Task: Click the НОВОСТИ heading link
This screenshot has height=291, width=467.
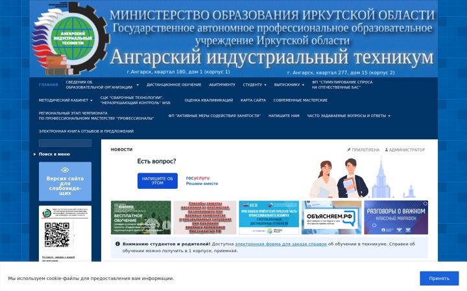Action: [121, 149]
